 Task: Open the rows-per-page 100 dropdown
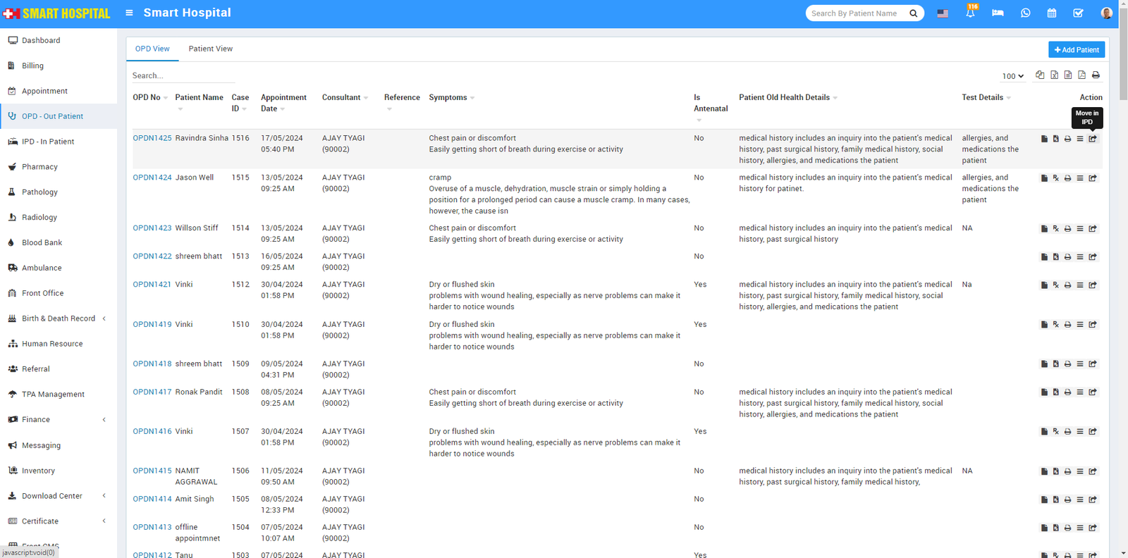coord(1012,76)
